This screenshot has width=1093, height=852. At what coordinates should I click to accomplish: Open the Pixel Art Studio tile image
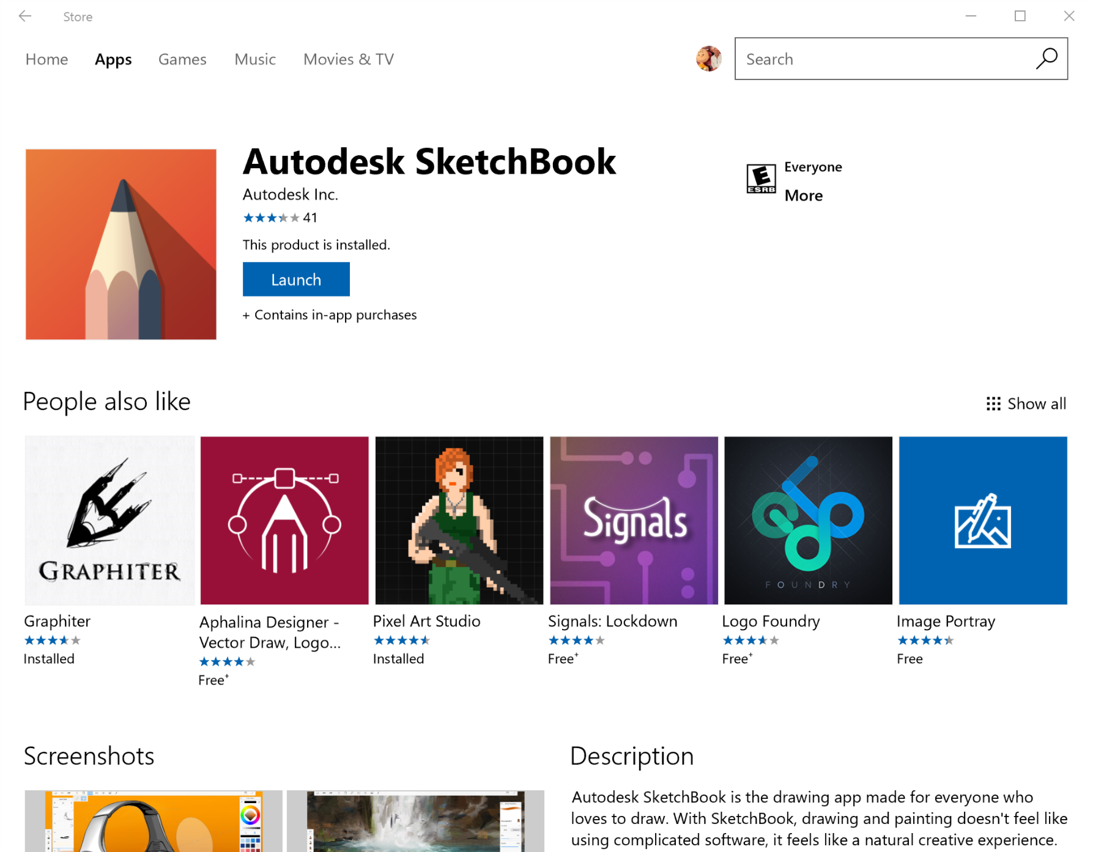(x=459, y=520)
